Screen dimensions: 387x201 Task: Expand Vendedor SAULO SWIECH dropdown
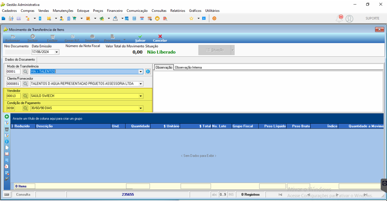point(141,96)
